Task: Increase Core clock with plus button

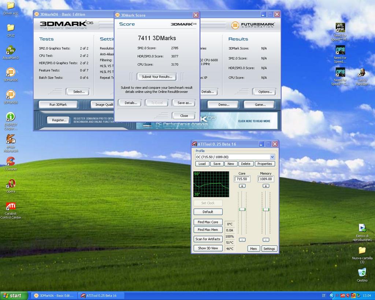Action: pos(242,186)
